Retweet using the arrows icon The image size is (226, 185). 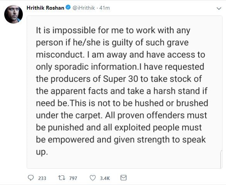[x=62, y=178]
